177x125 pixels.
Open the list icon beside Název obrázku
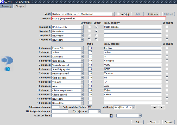(x=111, y=116)
